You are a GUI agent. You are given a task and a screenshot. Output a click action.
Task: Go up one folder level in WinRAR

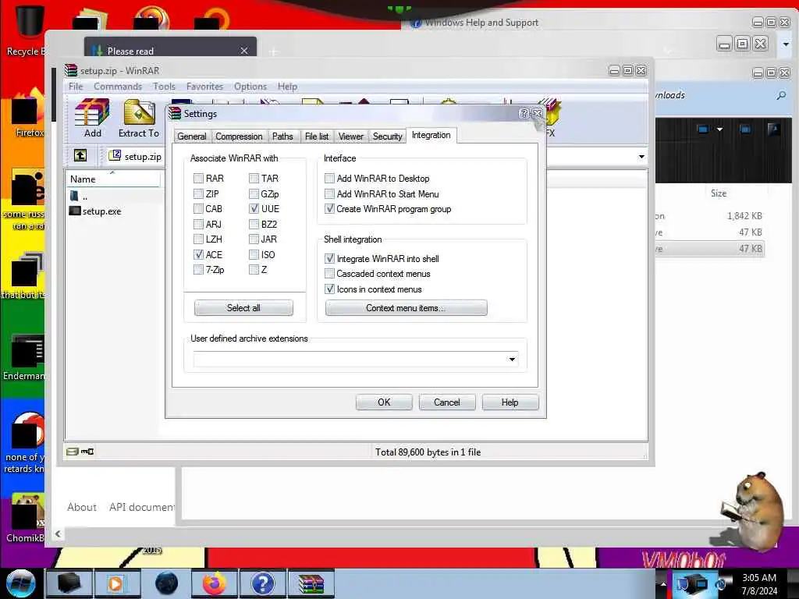click(x=80, y=156)
